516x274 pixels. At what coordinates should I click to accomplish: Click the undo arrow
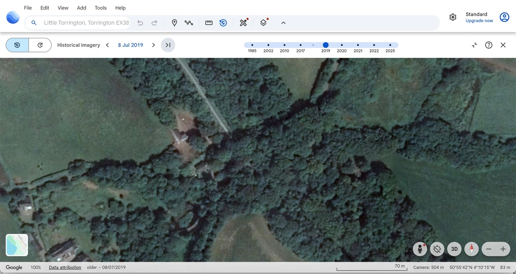(x=140, y=23)
